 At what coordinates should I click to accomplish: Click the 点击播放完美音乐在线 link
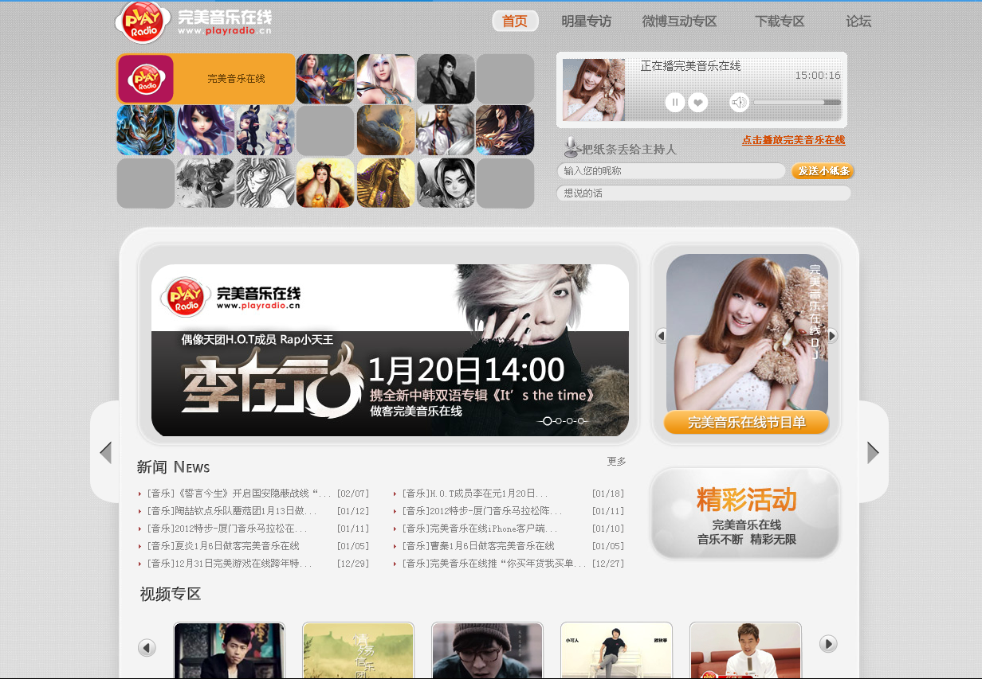tap(793, 140)
